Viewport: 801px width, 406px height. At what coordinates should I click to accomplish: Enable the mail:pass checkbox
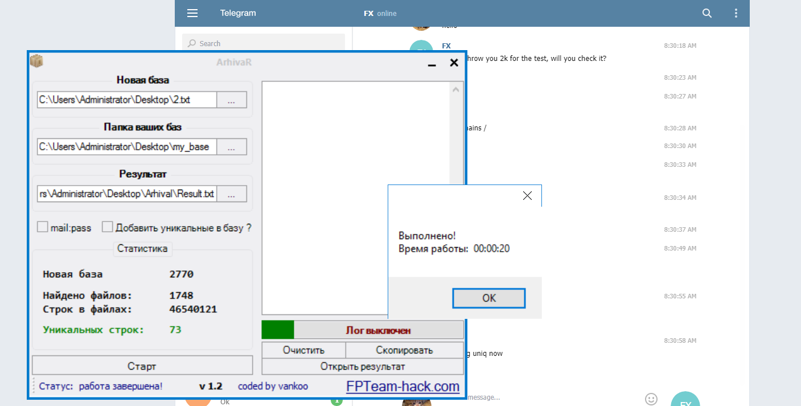43,227
